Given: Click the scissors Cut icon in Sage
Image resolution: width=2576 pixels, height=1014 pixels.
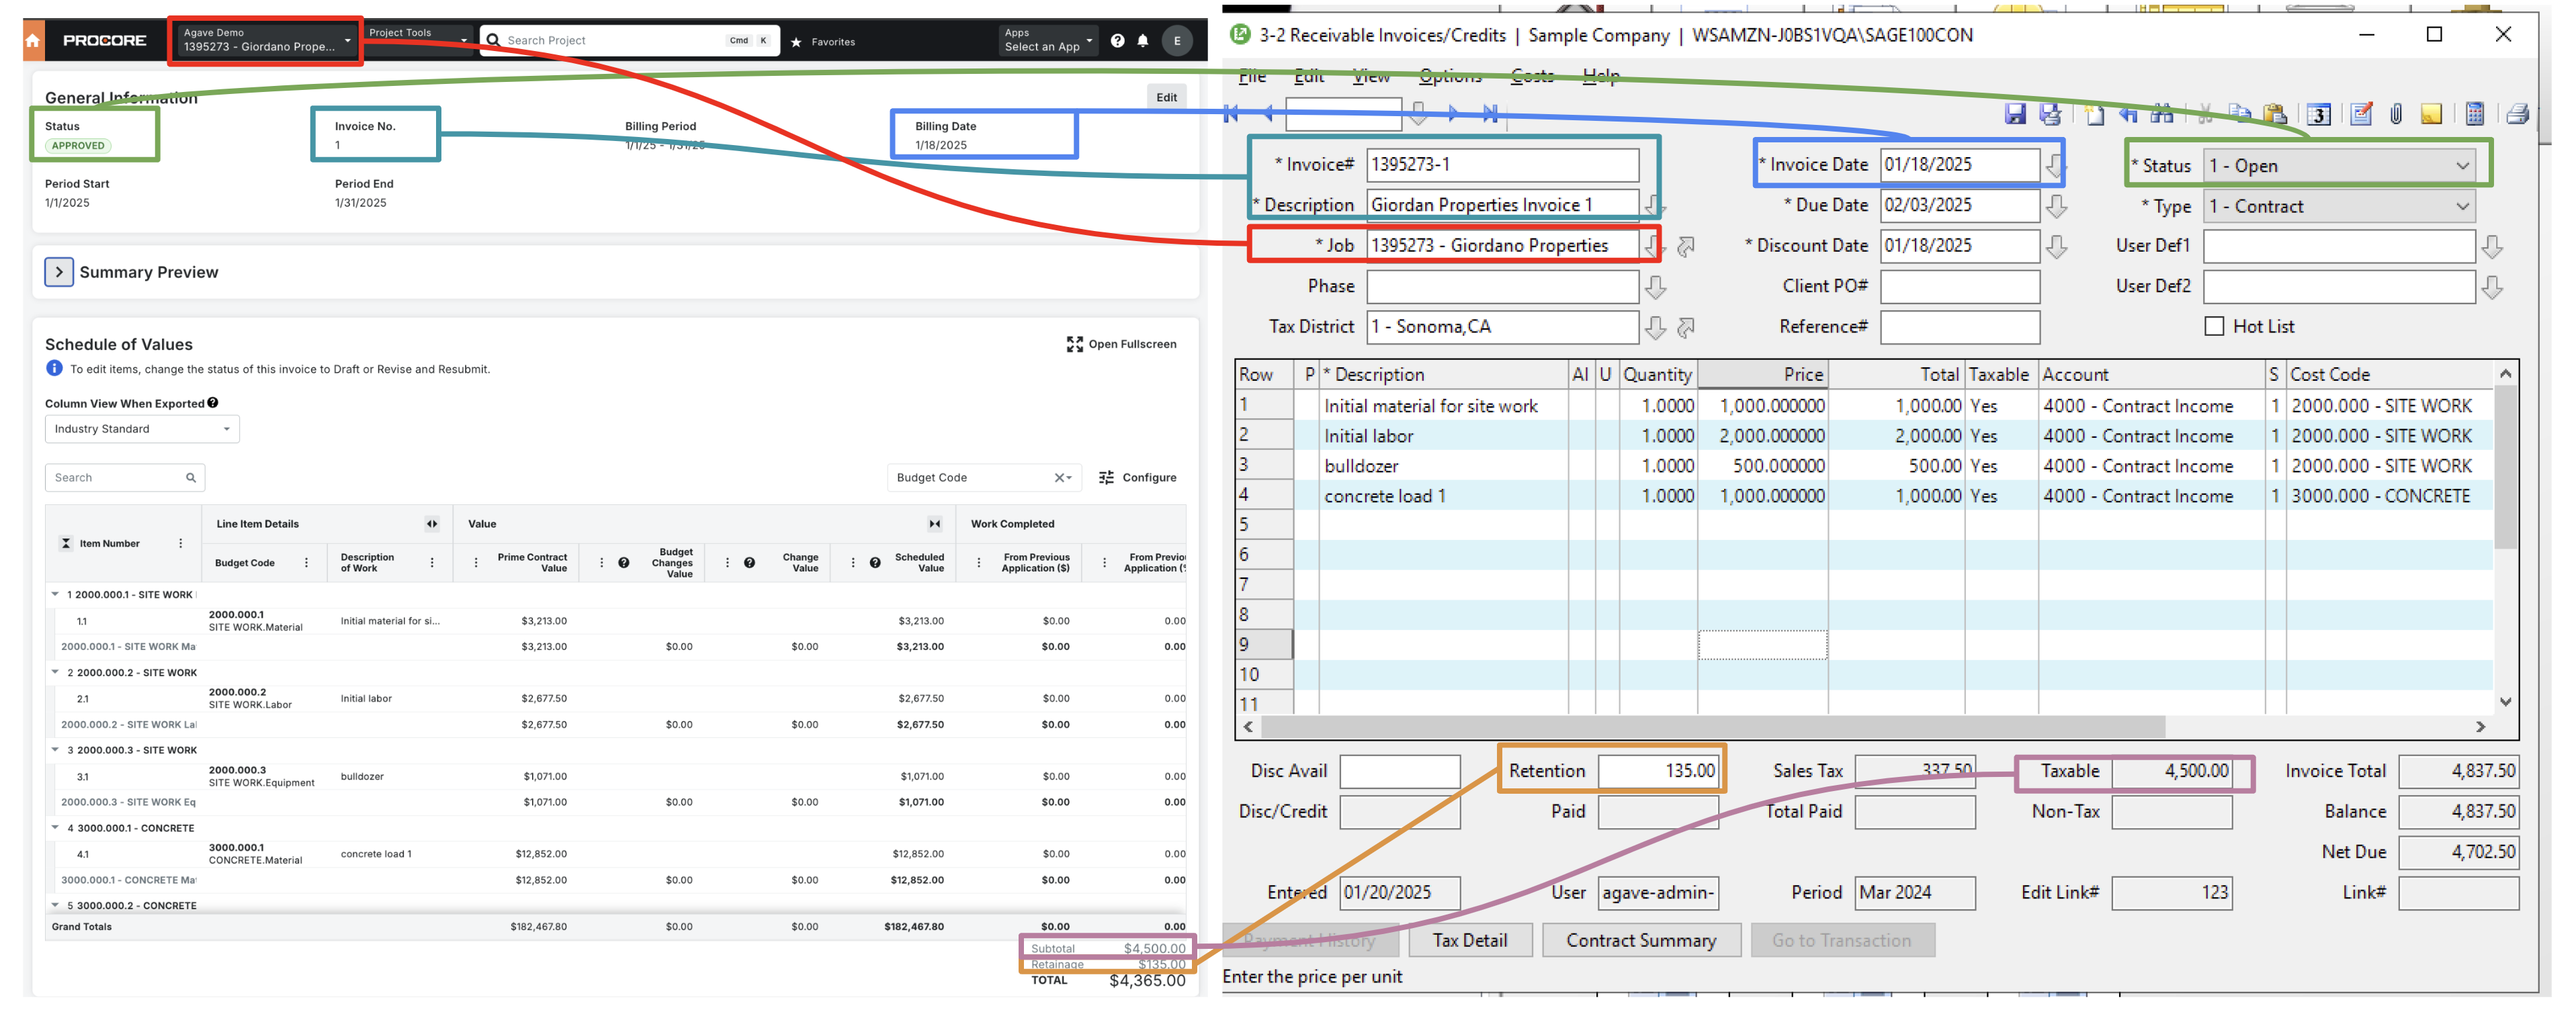Looking at the screenshot, I should coord(2205,114).
